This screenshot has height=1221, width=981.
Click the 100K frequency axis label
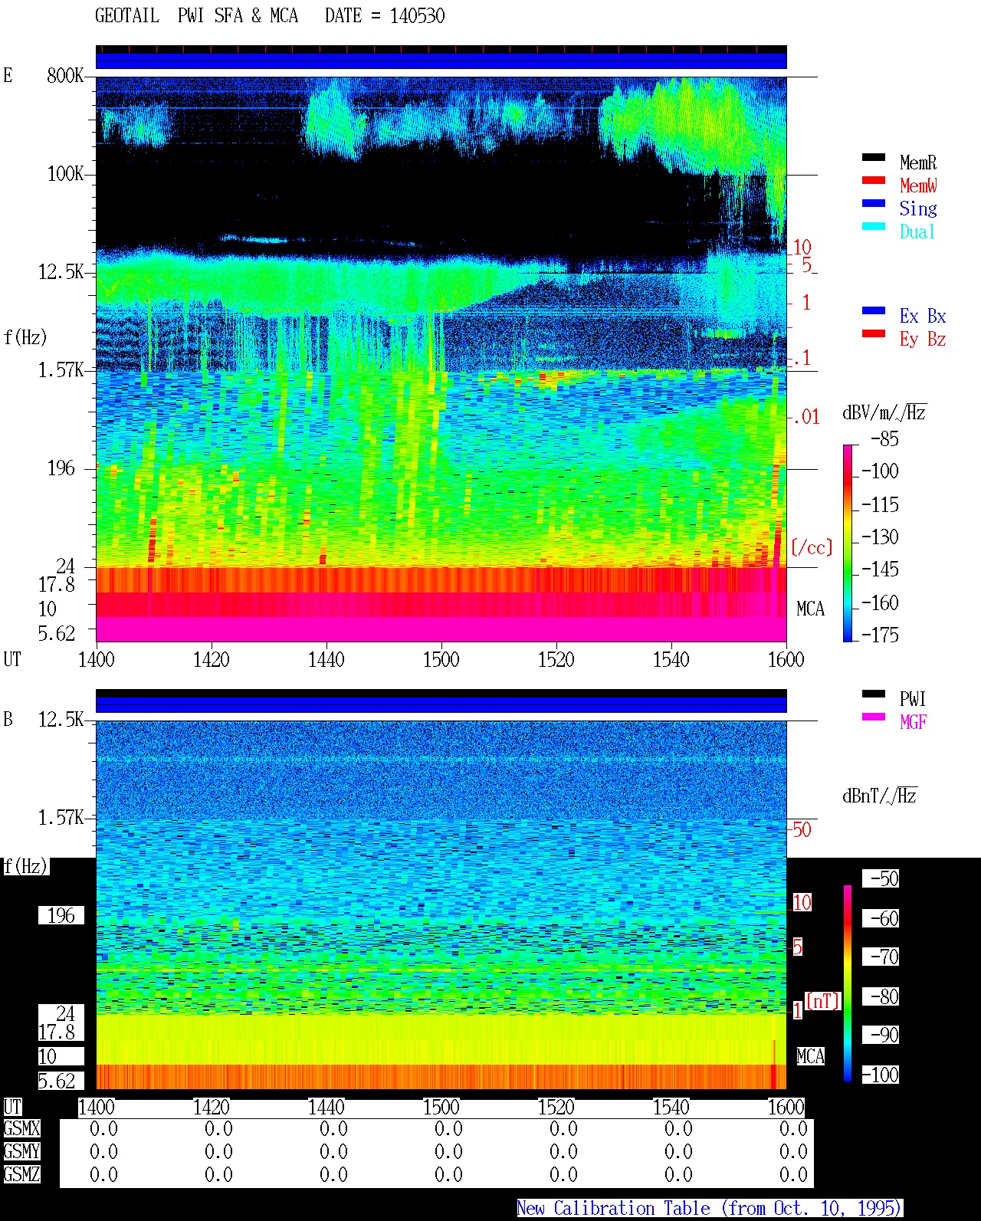click(x=65, y=173)
